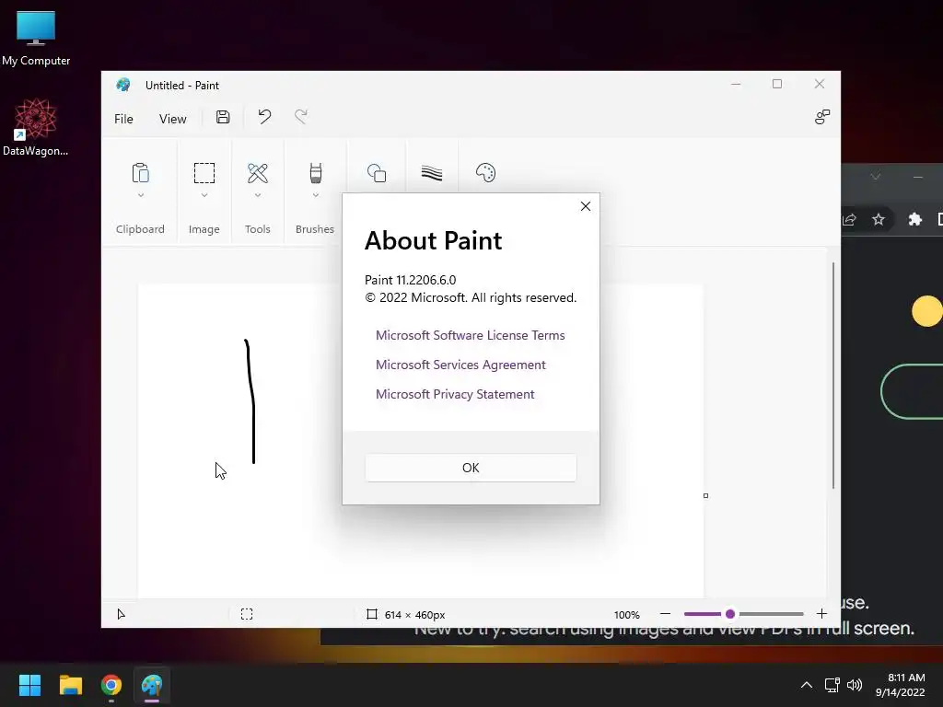Click the cursor position icon in status bar
Screen dimensions: 943x707
click(x=121, y=614)
